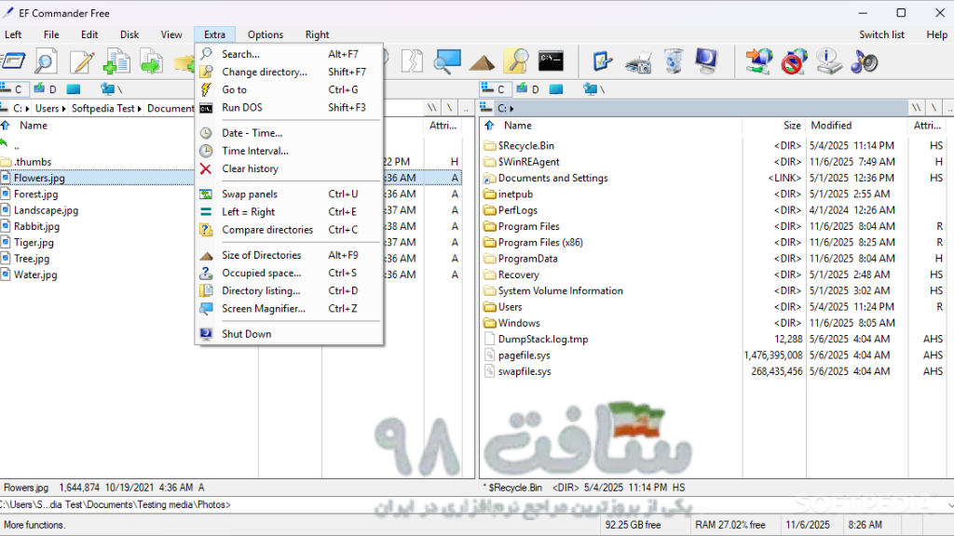Choose Screen Magnifier... menu entry

(289, 308)
